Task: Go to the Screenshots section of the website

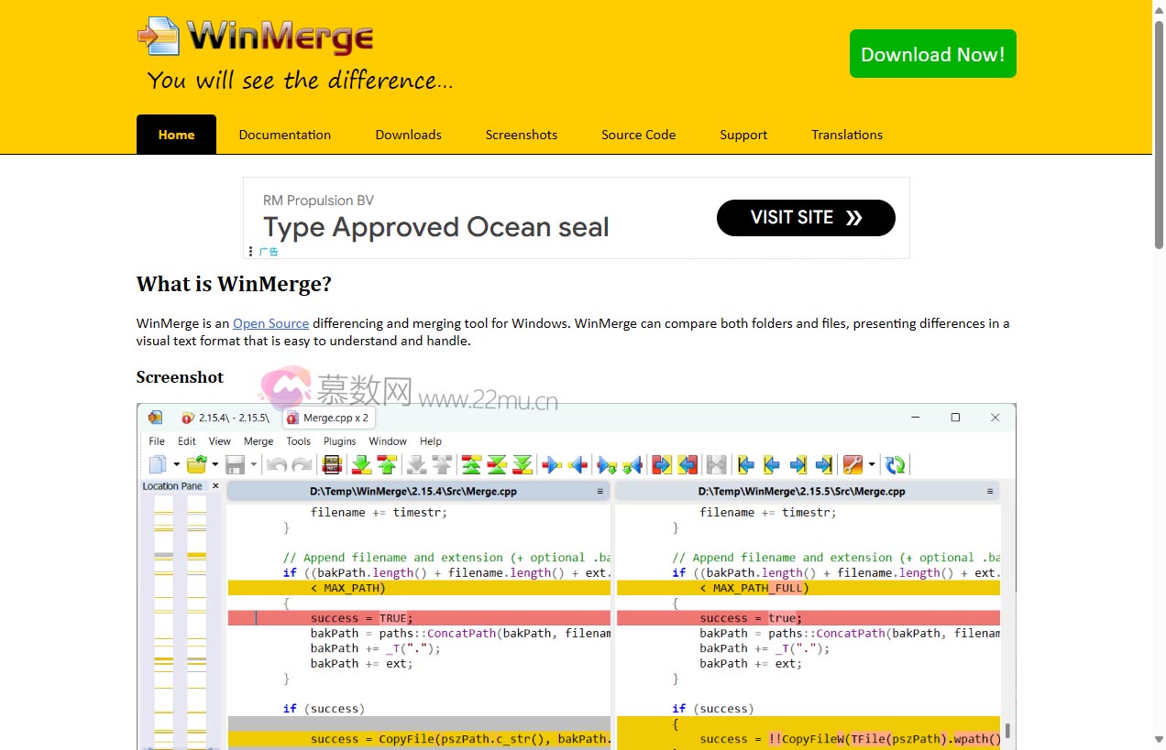Action: 521,135
